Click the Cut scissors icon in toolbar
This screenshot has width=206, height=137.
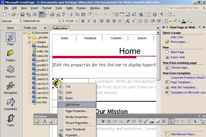click(x=72, y=14)
